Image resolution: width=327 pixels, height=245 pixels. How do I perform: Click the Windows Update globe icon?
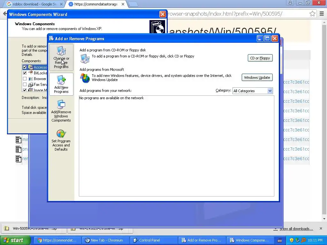tap(85, 78)
